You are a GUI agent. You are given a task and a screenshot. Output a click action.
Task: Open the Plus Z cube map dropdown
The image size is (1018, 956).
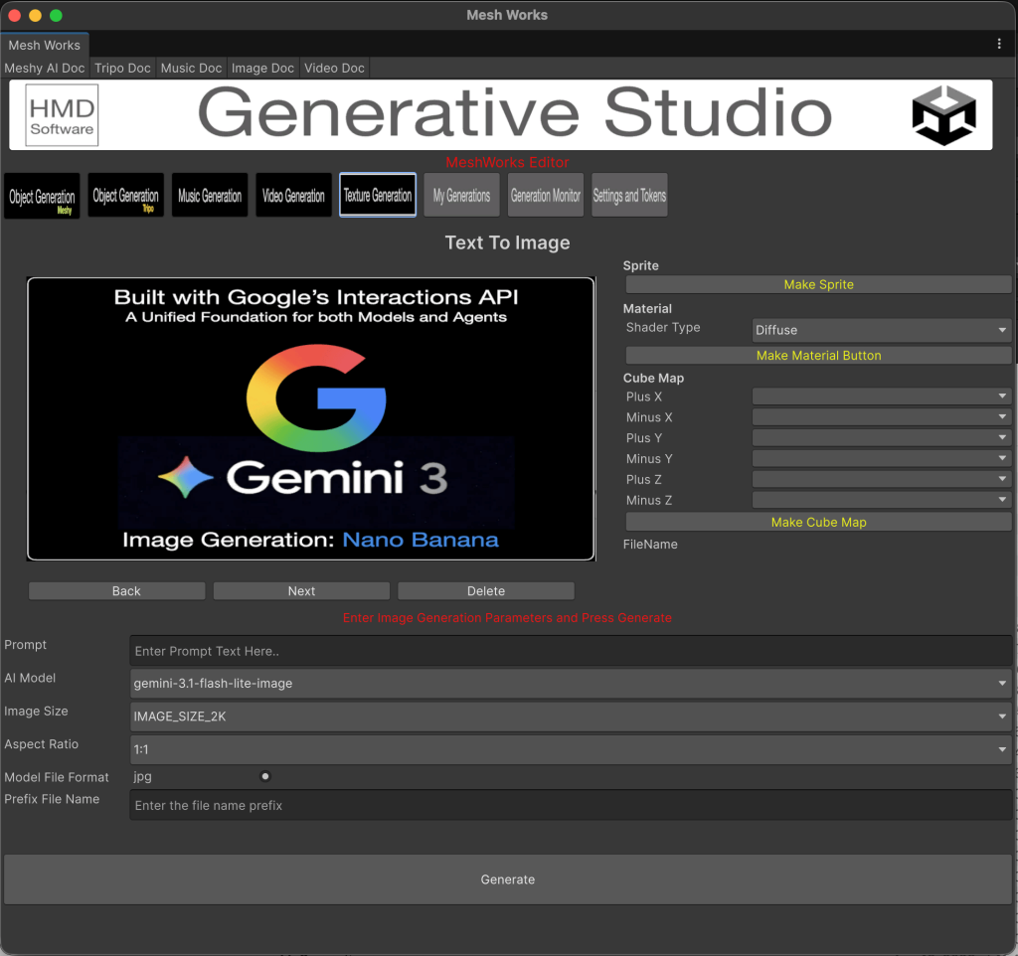click(x=882, y=479)
